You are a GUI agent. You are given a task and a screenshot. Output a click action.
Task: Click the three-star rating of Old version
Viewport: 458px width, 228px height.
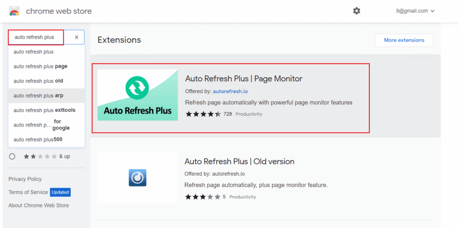pos(203,197)
